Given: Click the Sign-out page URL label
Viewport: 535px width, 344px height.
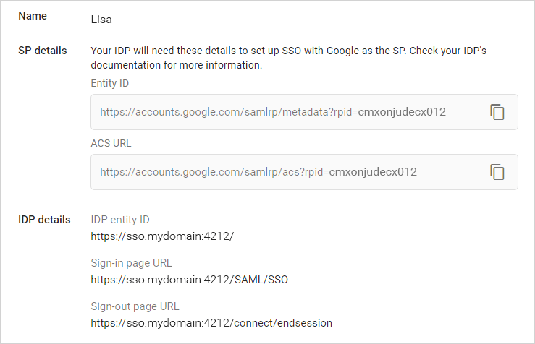Looking at the screenshot, I should (x=135, y=306).
